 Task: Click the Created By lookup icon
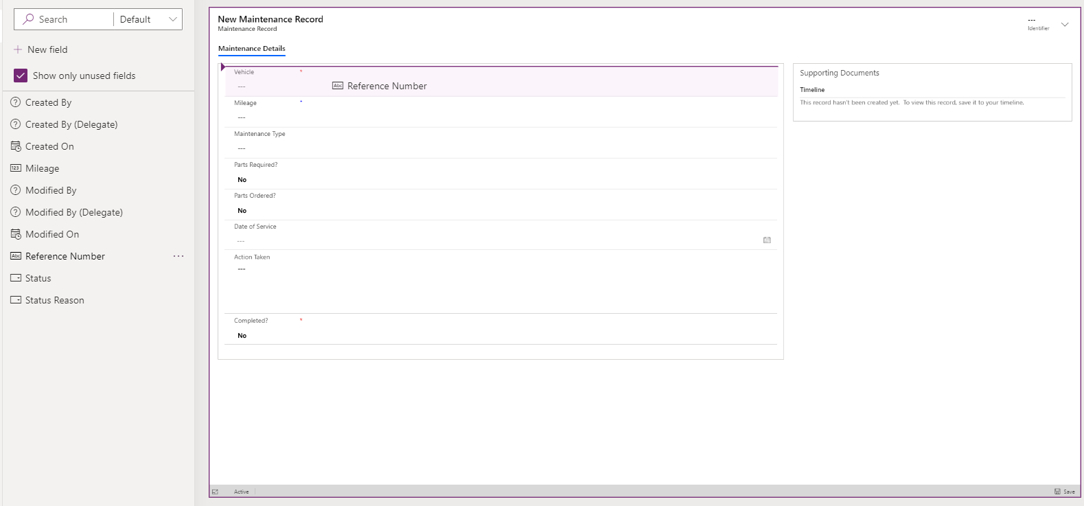[16, 102]
